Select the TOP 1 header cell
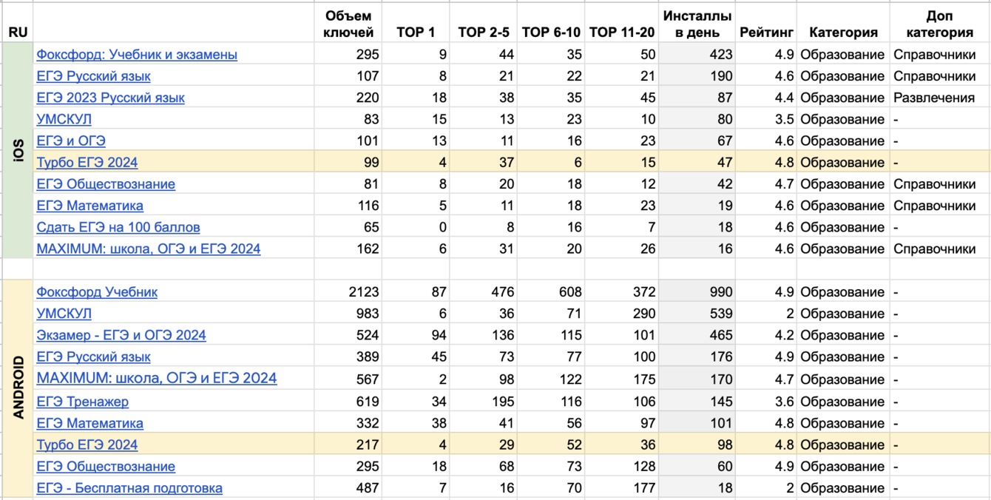The height and width of the screenshot is (500, 991). coord(416,32)
